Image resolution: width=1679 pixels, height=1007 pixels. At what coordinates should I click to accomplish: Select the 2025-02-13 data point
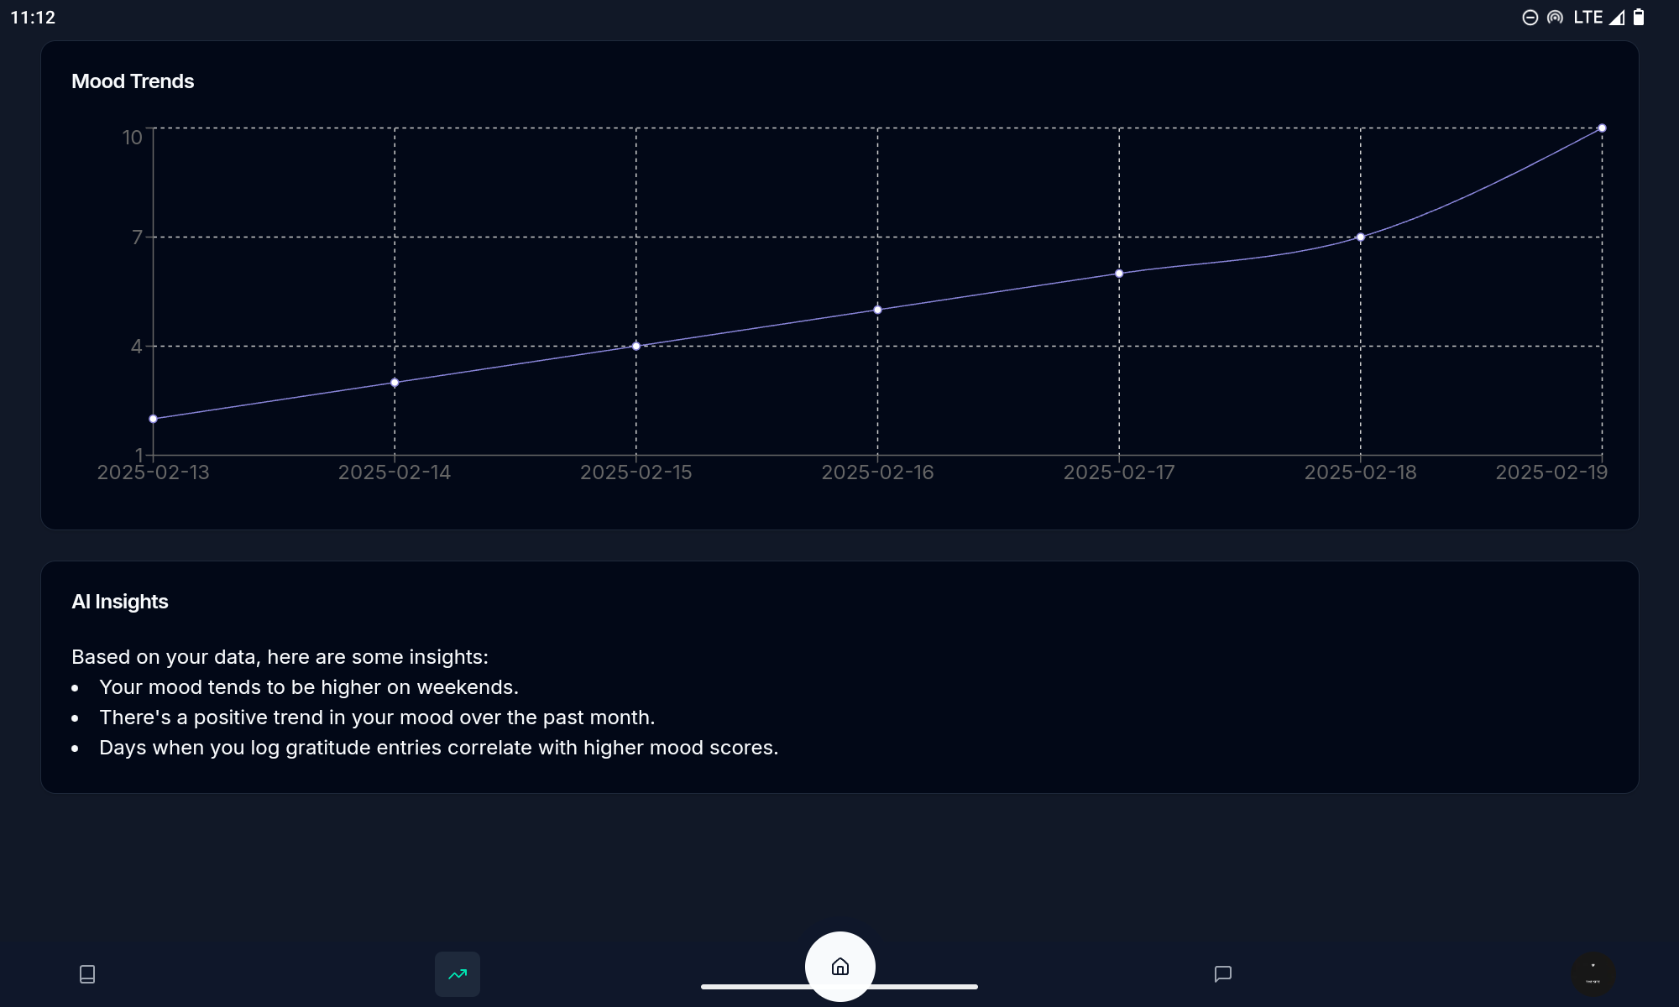153,419
